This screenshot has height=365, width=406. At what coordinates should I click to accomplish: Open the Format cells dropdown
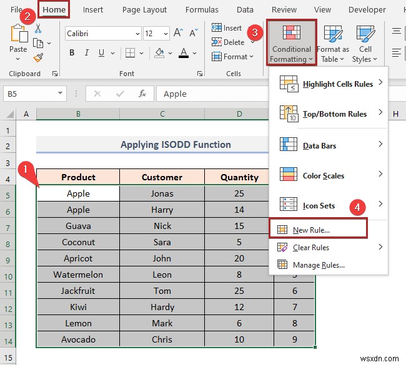[232, 56]
